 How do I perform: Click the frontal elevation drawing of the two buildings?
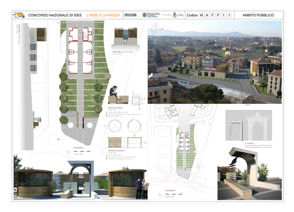(x=126, y=36)
